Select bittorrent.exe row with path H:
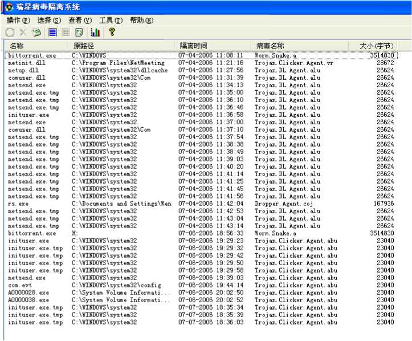 (201, 233)
